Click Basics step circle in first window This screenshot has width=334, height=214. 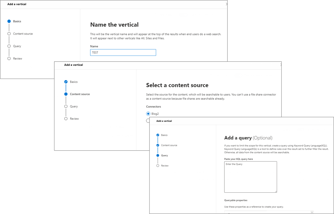pos(9,21)
